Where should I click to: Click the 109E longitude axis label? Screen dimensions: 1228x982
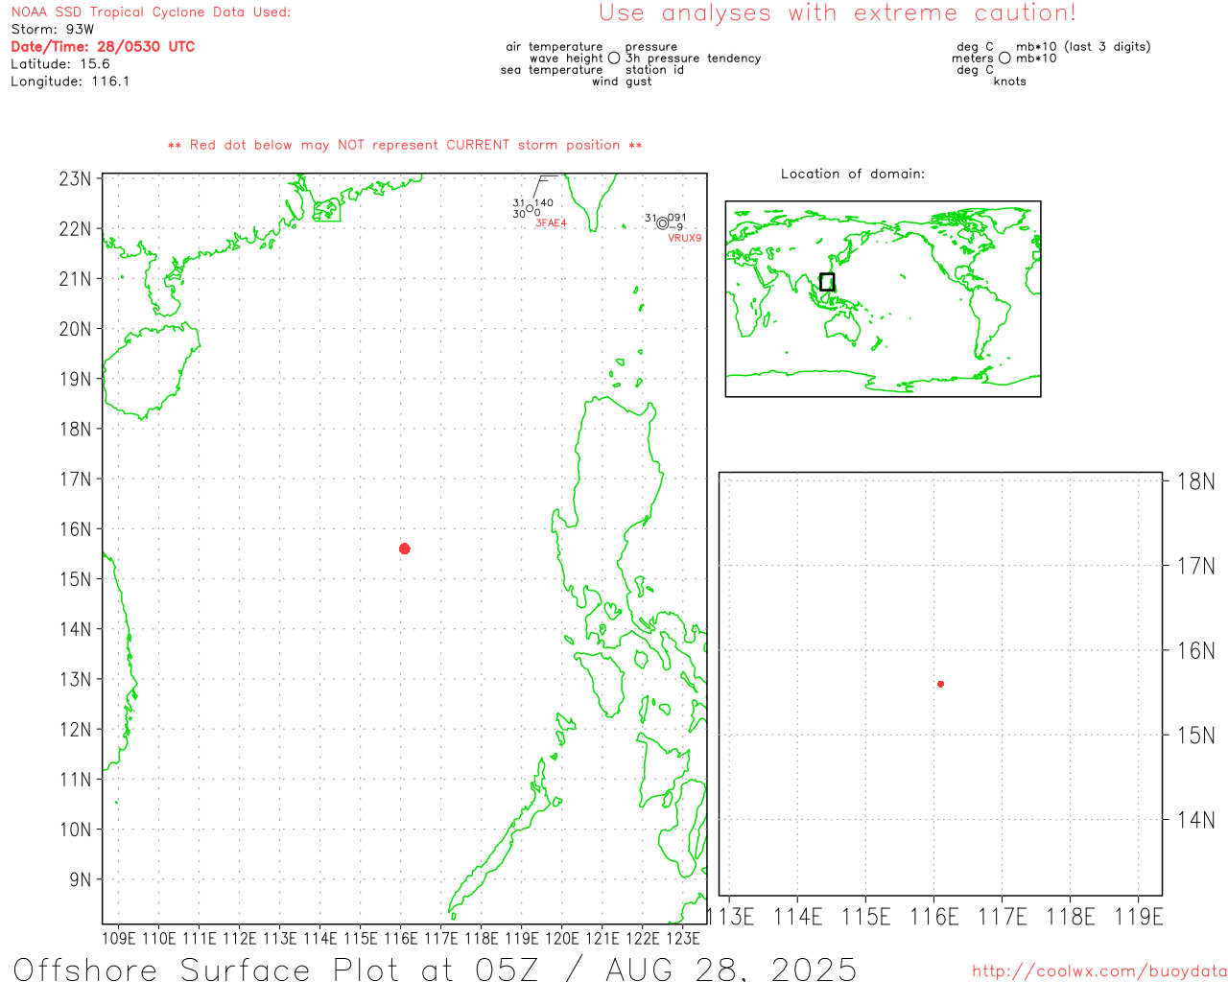coord(119,938)
